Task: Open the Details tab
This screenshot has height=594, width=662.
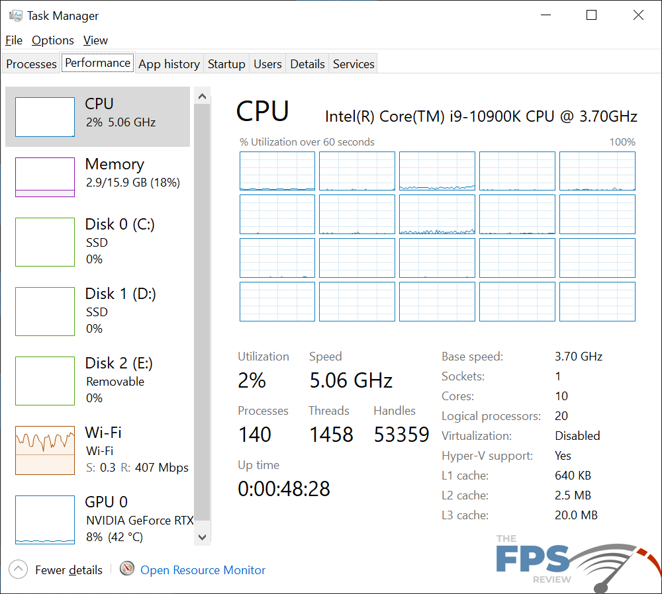Action: tap(307, 64)
